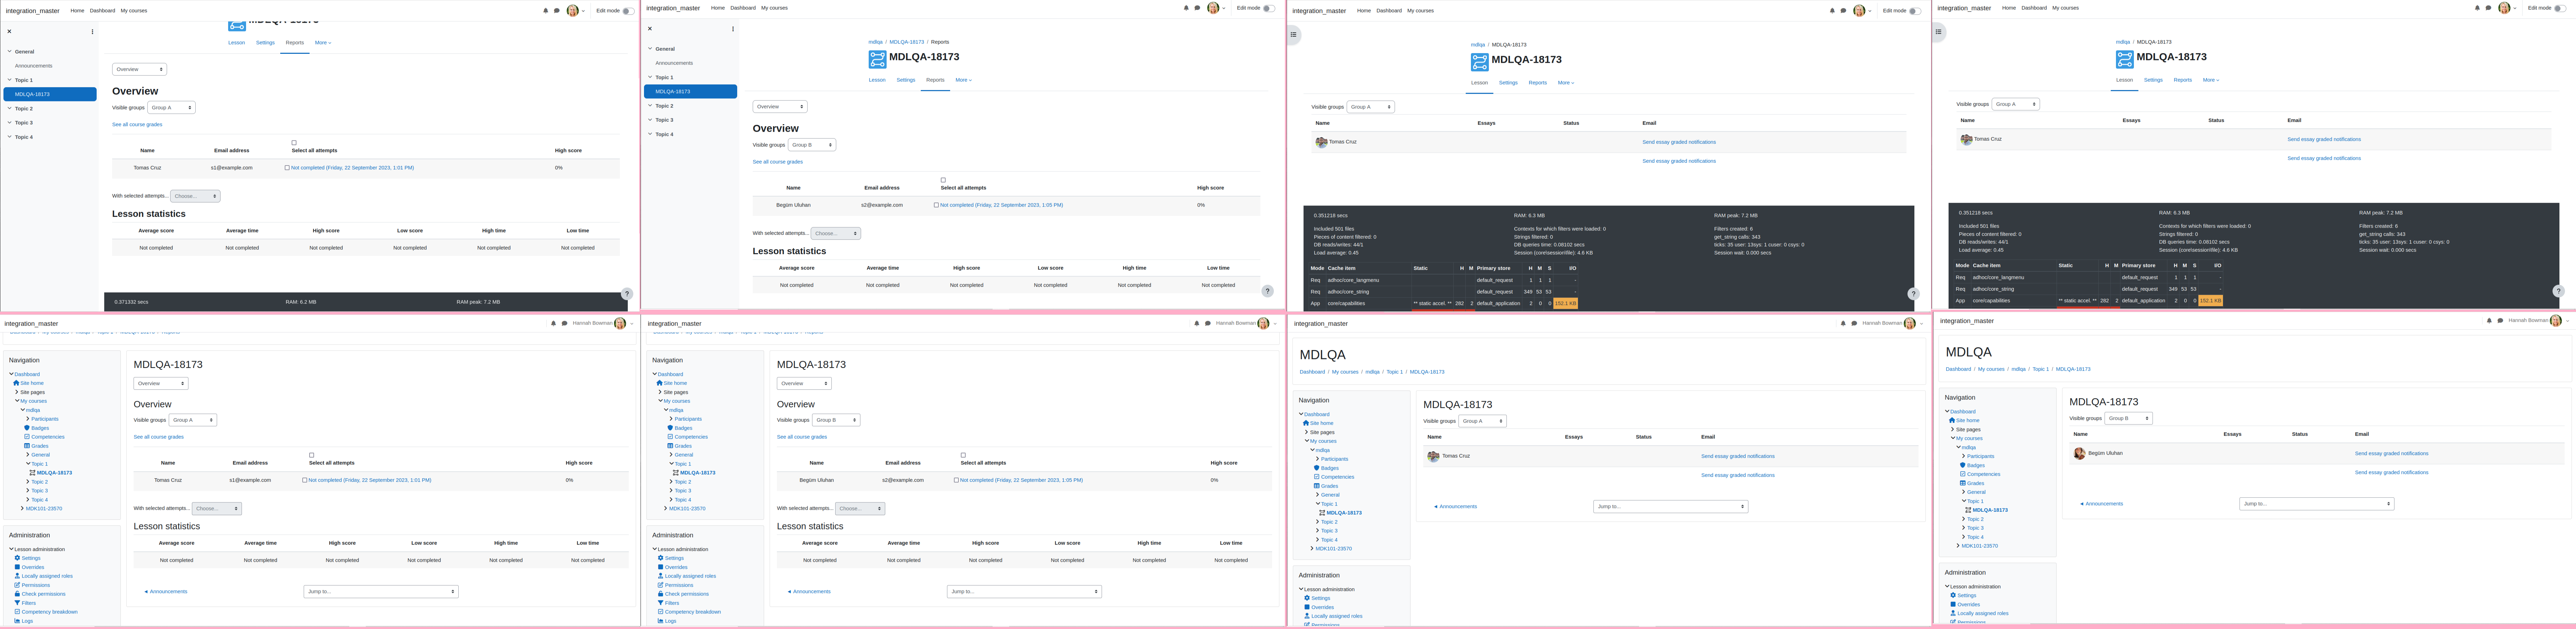
Task: Collapse General in course index beside s2@example.com report
Action: tap(650, 49)
